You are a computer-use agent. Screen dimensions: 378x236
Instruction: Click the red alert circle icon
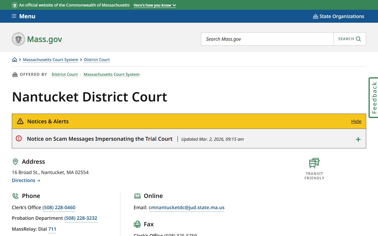(x=19, y=138)
